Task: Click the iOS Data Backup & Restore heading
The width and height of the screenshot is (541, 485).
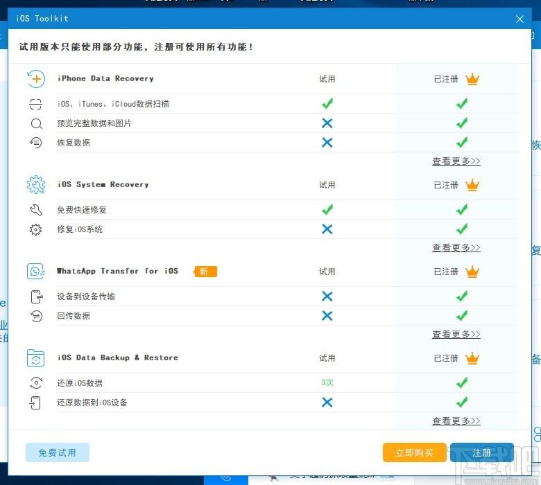Action: [118, 358]
